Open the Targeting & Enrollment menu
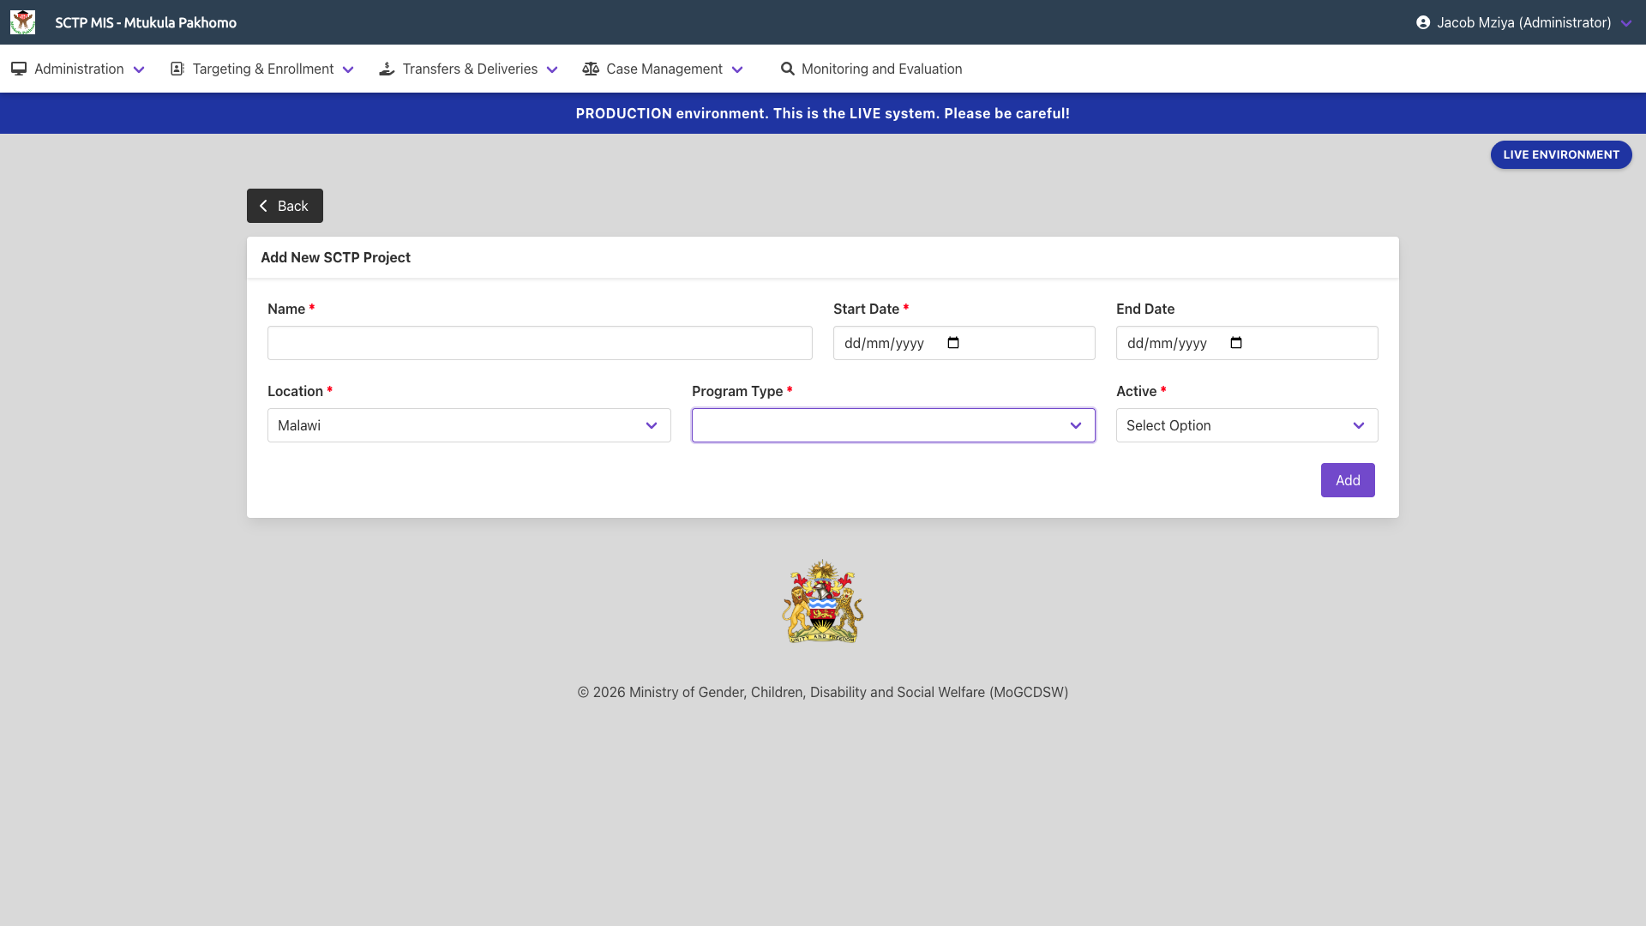This screenshot has height=926, width=1646. tap(262, 69)
